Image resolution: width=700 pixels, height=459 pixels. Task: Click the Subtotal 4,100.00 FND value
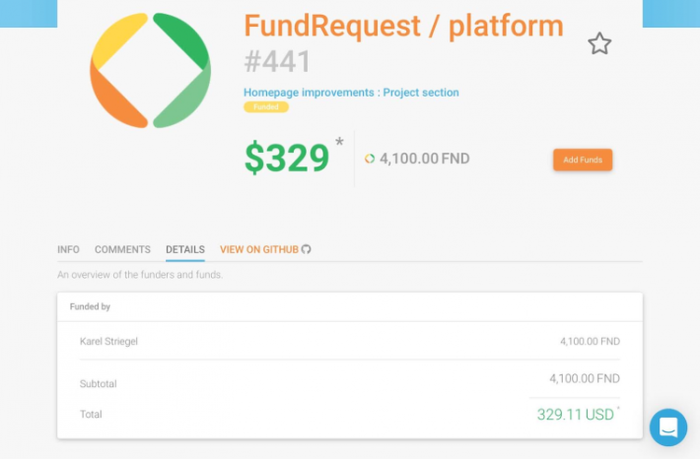584,379
